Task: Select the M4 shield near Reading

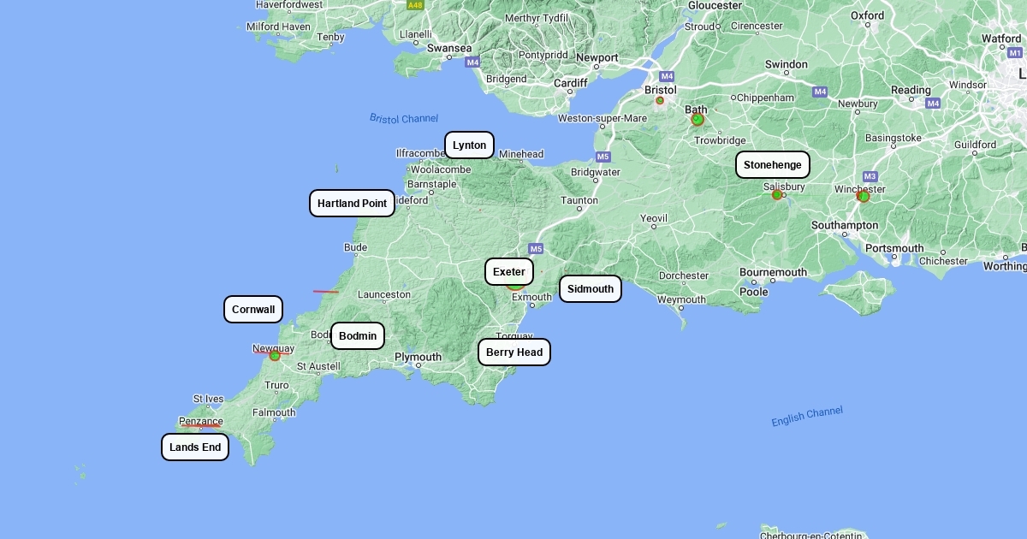Action: (933, 104)
